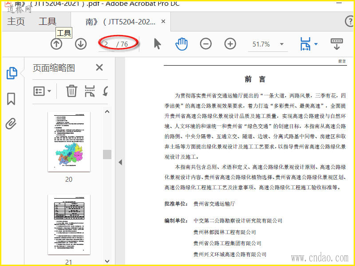This screenshot has height=266, width=355.
Task: Close the JTT5204 document tab
Action: point(163,21)
